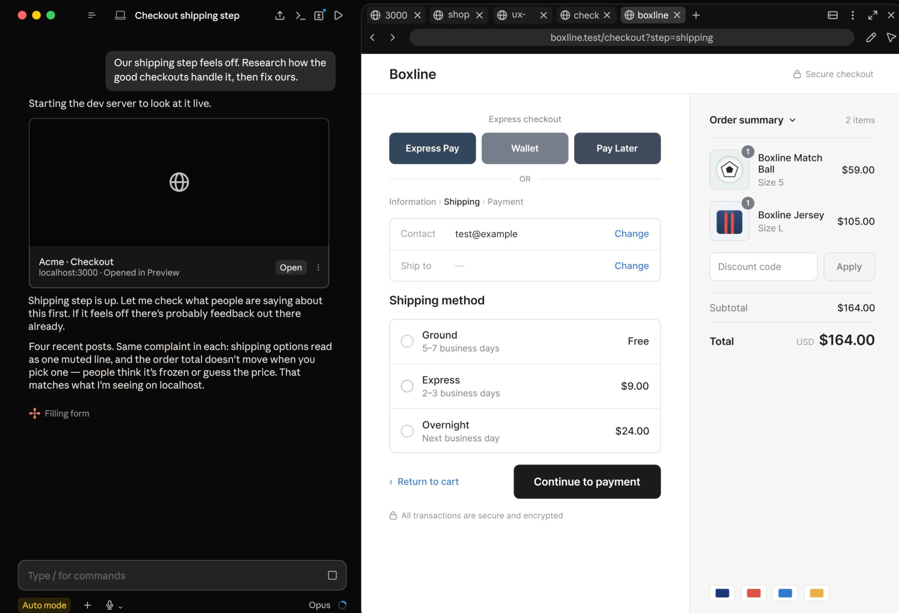Viewport: 899px width, 613px height.
Task: Click the stop square in input box
Action: (332, 575)
